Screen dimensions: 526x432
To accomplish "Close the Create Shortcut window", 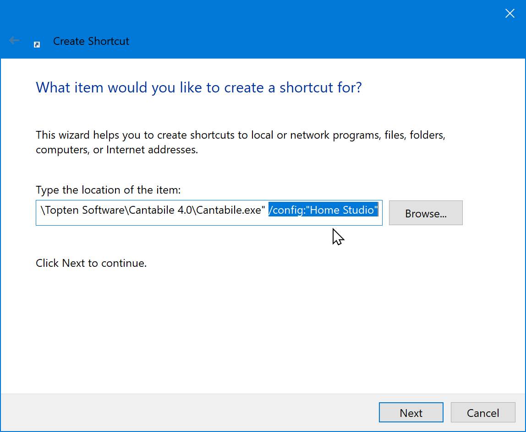I will 510,13.
